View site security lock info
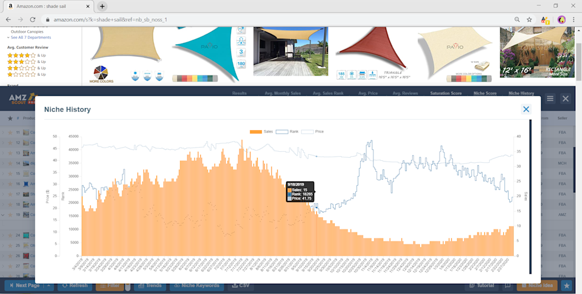This screenshot has width=582, height=294. click(x=47, y=19)
